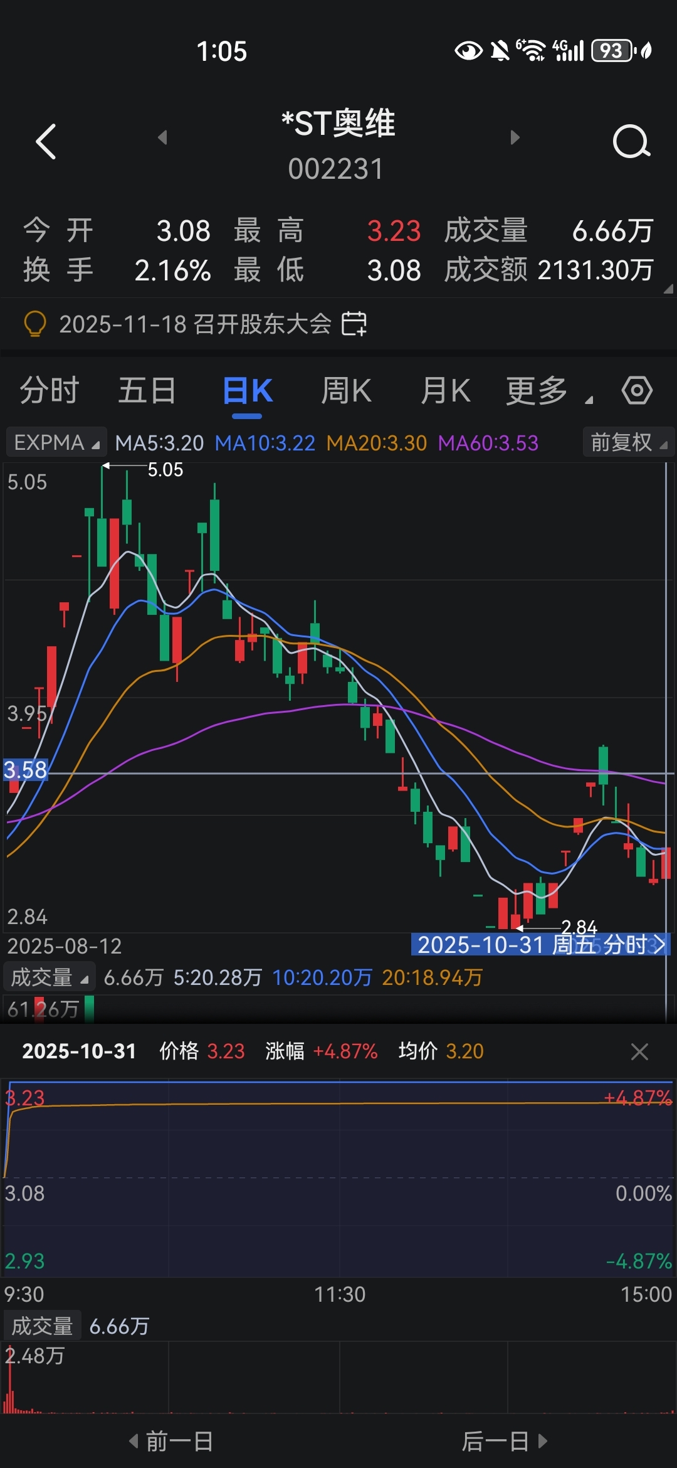Image resolution: width=677 pixels, height=1468 pixels.
Task: Tap MA60:3.53 indicator value
Action: point(488,443)
